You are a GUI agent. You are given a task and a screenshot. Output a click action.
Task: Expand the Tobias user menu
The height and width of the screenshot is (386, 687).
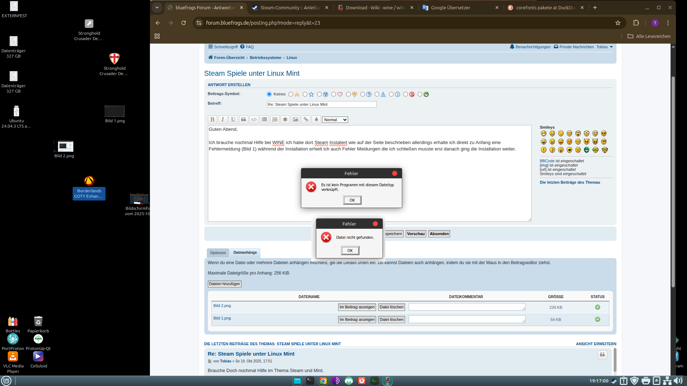604,47
